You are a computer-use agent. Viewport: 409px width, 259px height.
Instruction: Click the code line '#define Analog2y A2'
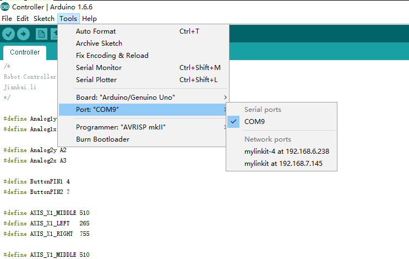pos(35,150)
